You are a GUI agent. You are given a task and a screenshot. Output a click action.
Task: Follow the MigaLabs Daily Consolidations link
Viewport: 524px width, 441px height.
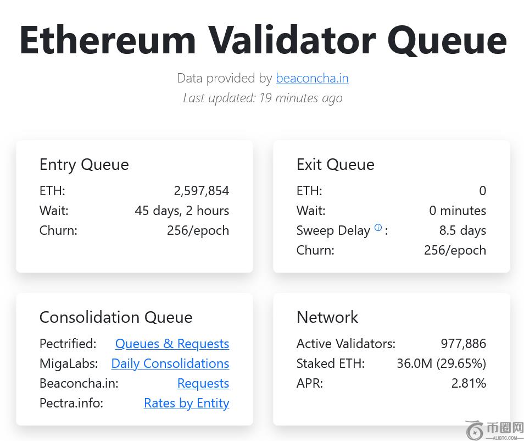click(170, 363)
